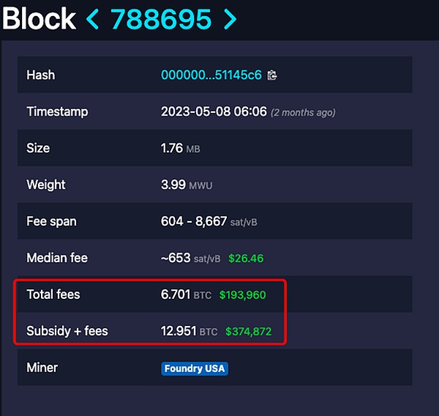Viewport: 439px width, 416px height.
Task: Click the block number 788695
Action: click(161, 18)
